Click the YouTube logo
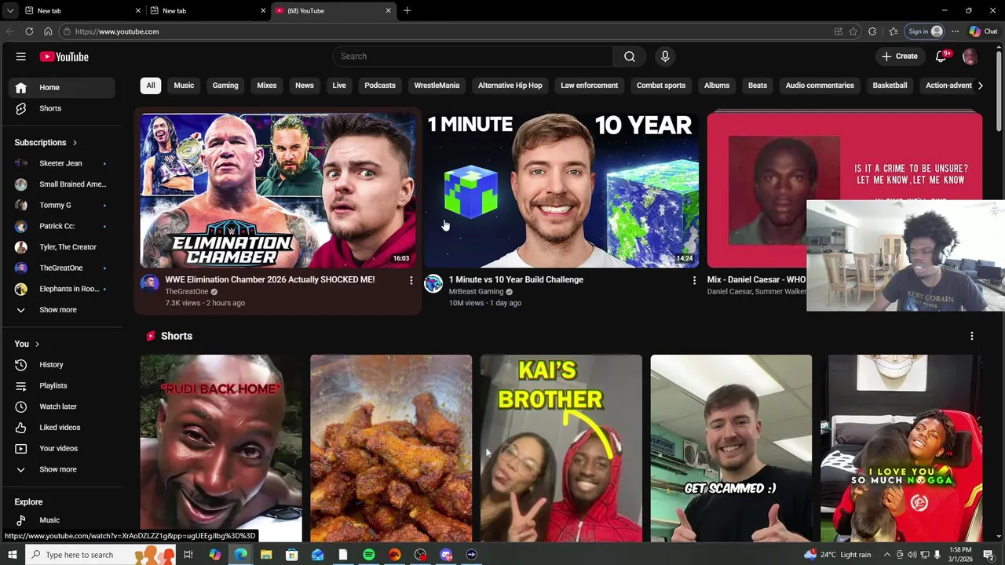The width and height of the screenshot is (1005, 565). pyautogui.click(x=64, y=56)
